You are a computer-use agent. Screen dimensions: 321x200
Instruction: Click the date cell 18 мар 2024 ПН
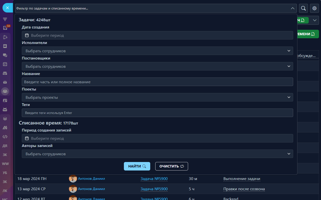32,179
